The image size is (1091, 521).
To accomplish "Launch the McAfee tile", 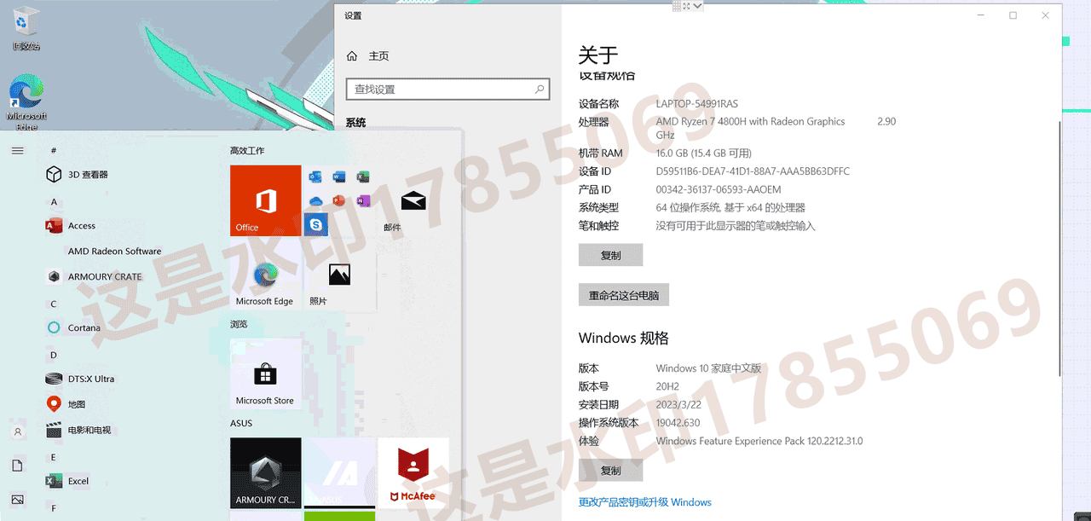I will point(413,472).
